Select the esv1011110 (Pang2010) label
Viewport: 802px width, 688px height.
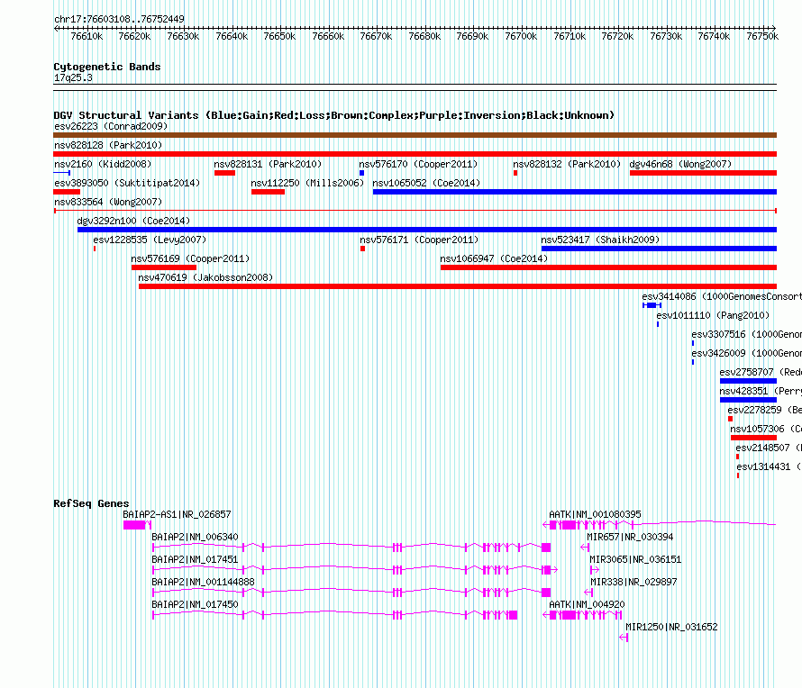[x=713, y=315]
